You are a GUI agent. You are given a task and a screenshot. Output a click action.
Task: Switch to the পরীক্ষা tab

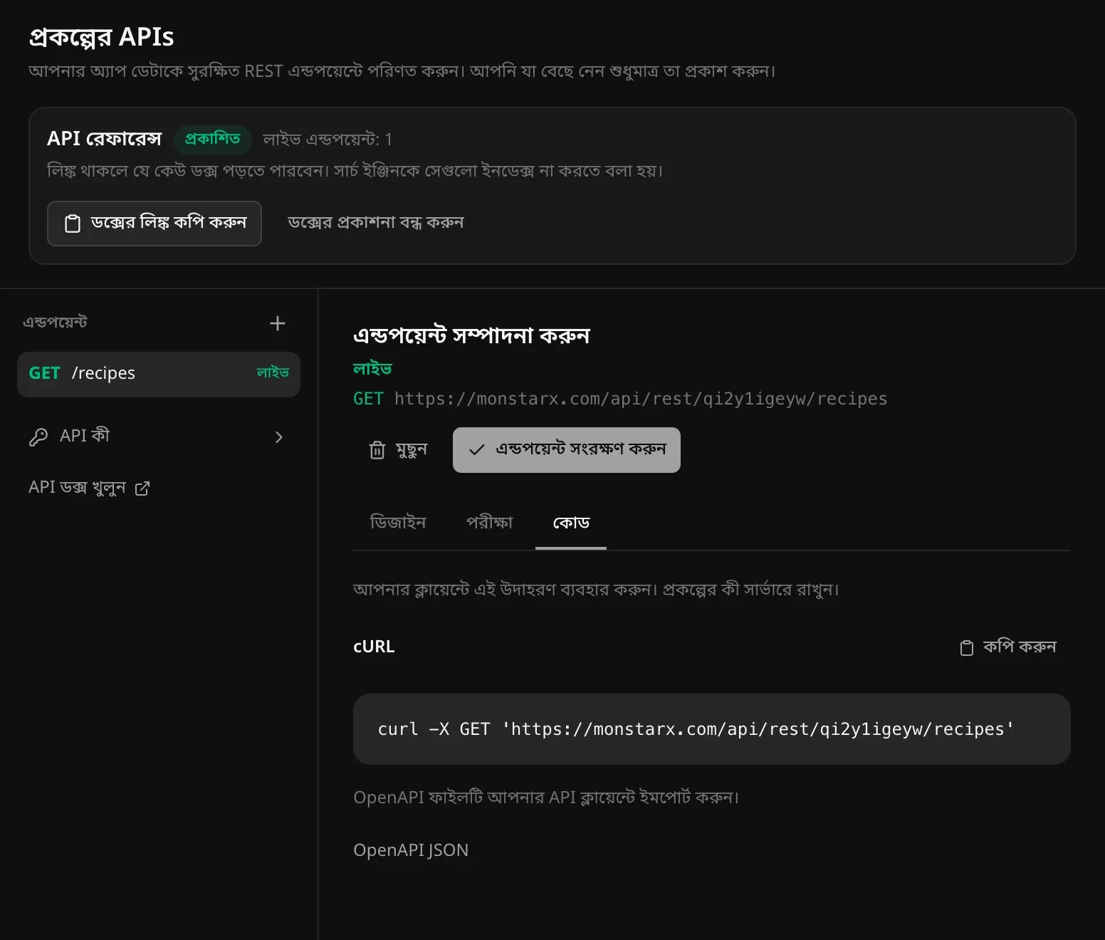489,523
